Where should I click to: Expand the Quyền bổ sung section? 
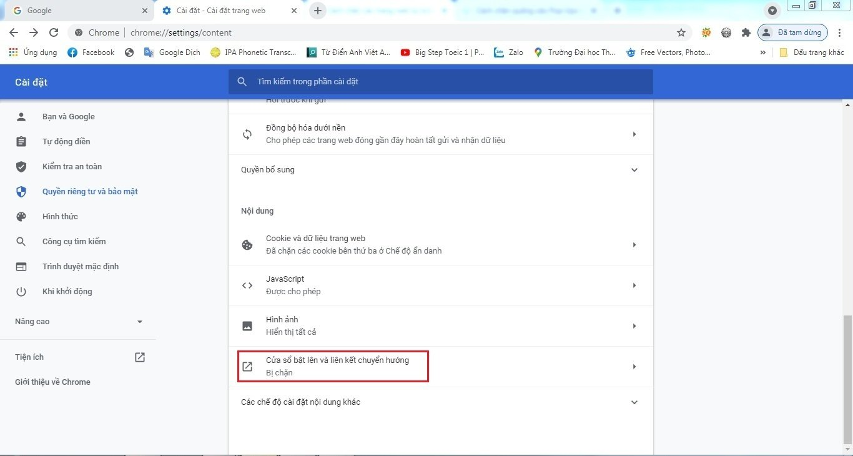634,169
